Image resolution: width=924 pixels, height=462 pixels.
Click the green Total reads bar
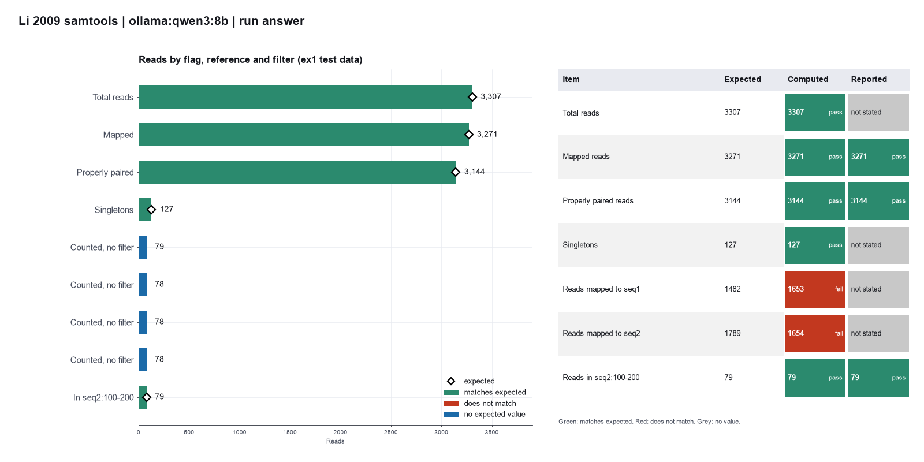click(305, 97)
